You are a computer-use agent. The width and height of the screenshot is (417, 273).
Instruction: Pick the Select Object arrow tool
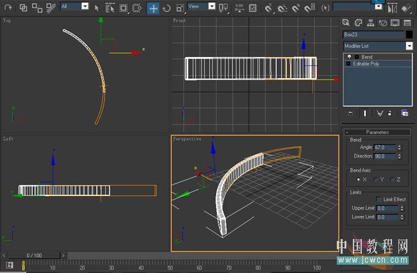[96, 8]
